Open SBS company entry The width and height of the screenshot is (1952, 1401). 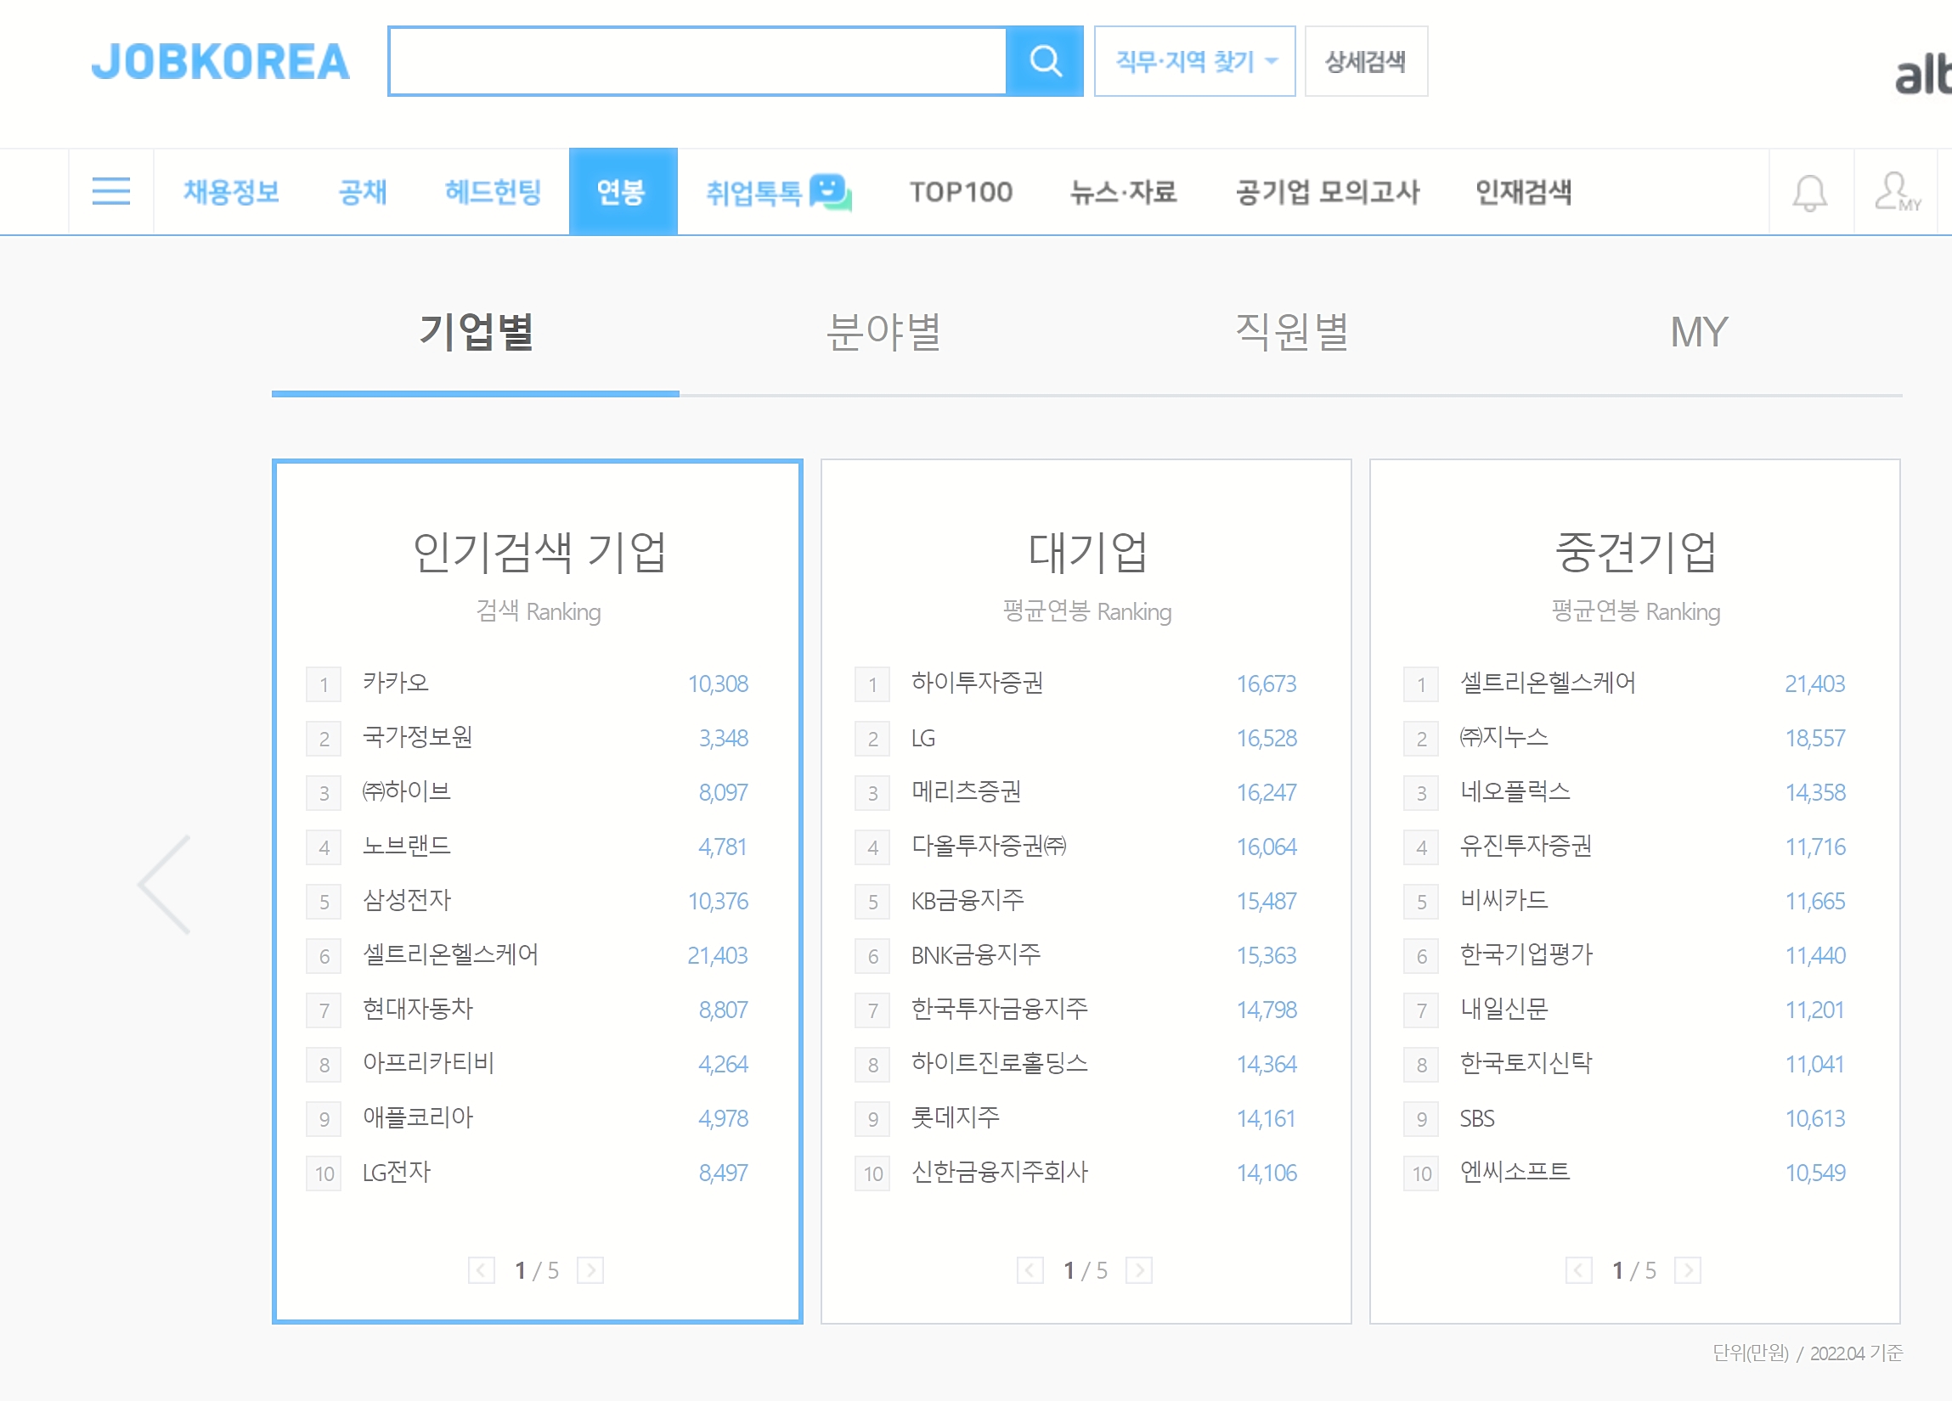[x=1477, y=1118]
